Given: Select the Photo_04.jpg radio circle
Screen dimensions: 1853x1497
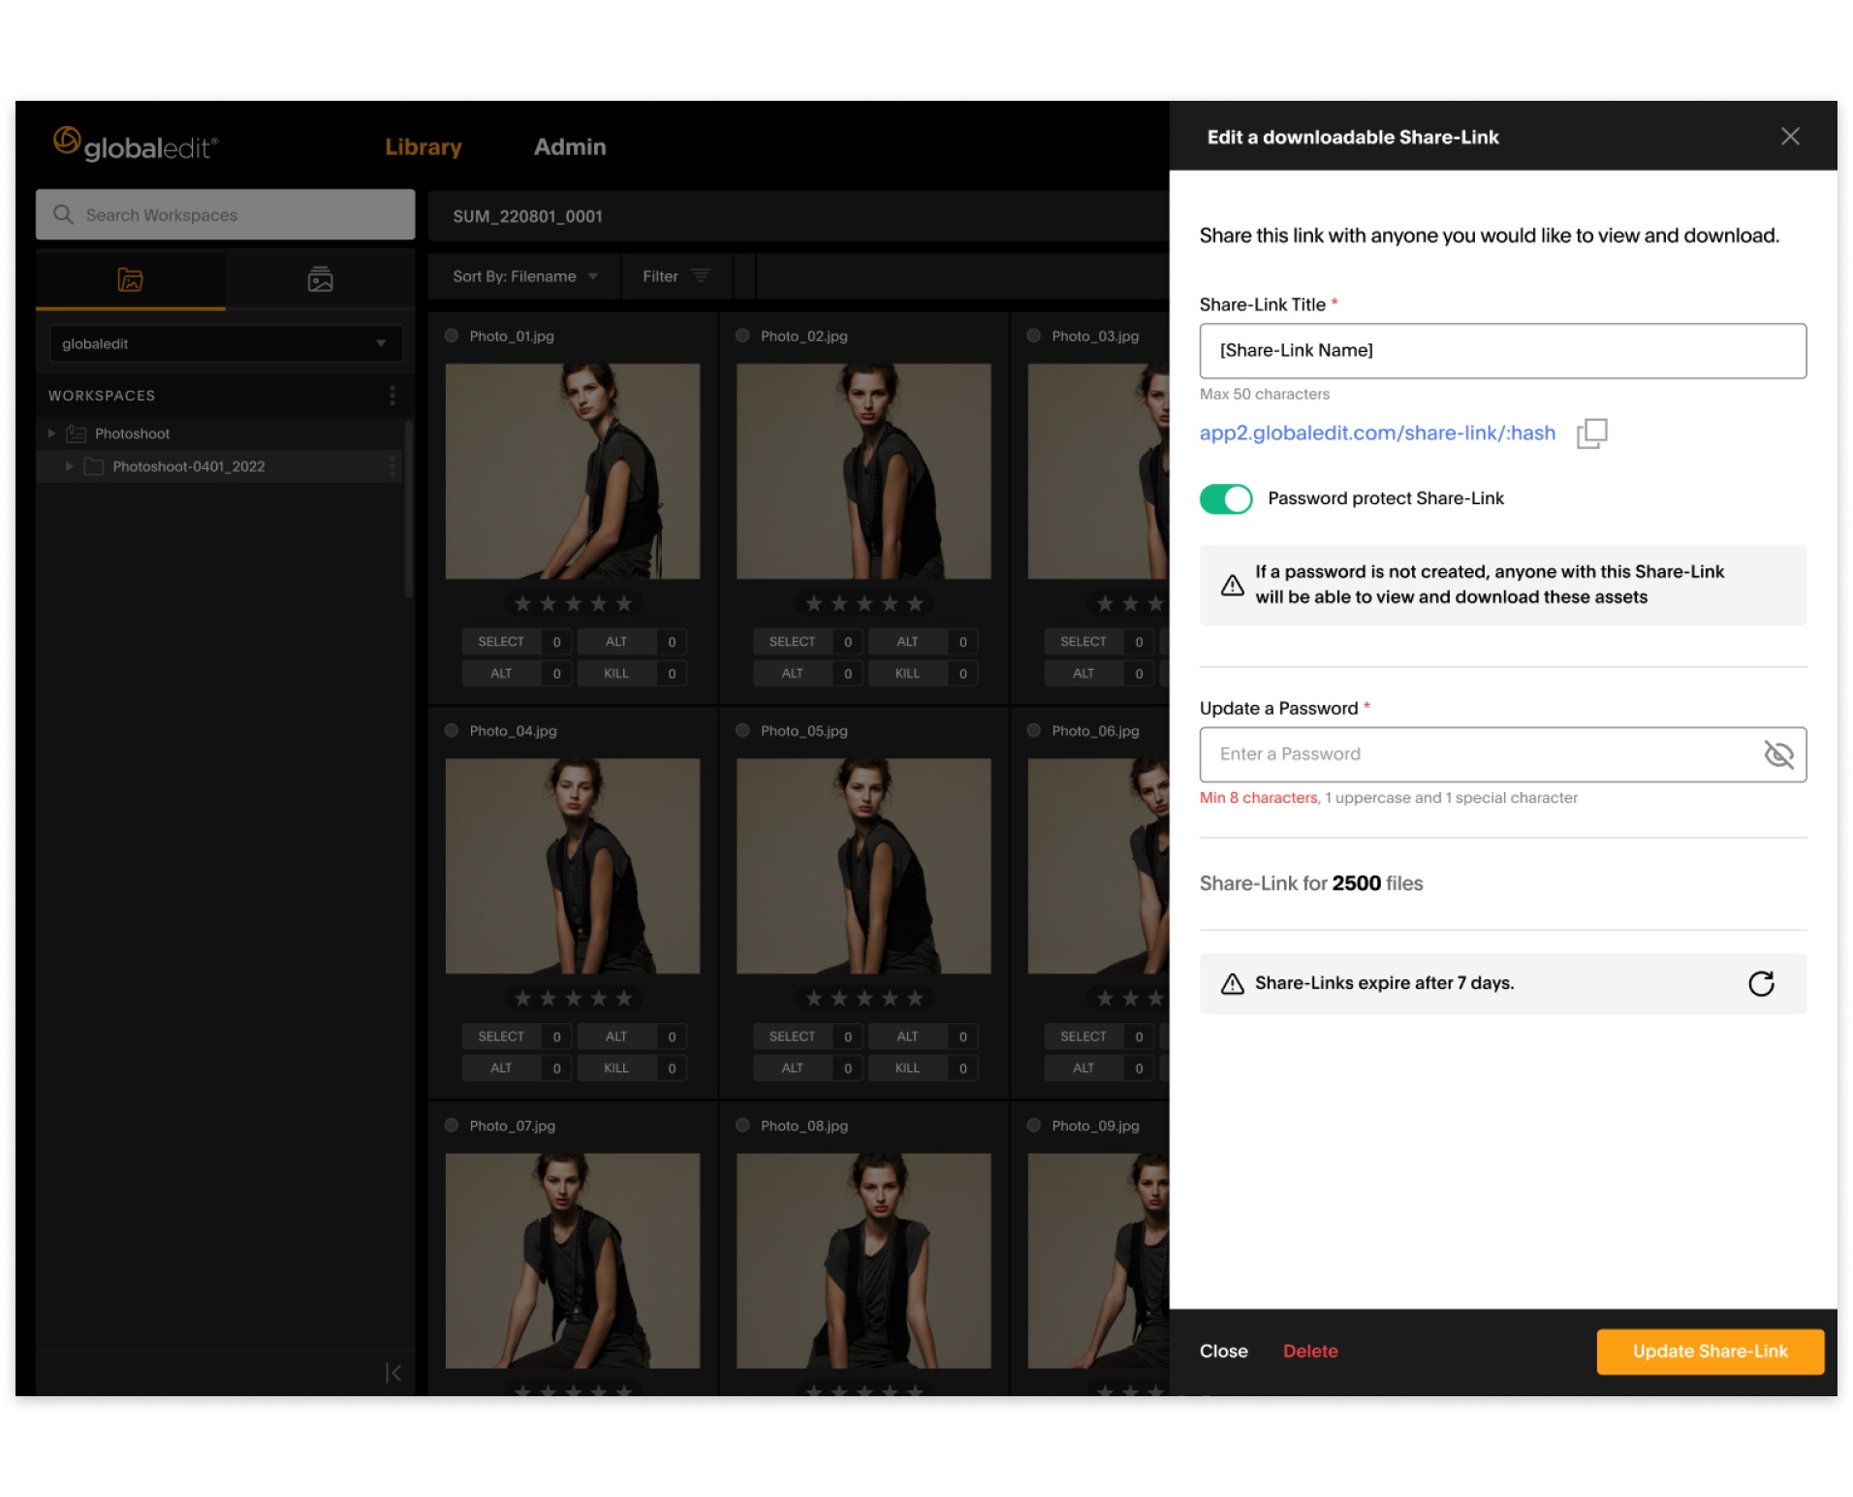Looking at the screenshot, I should 452,730.
